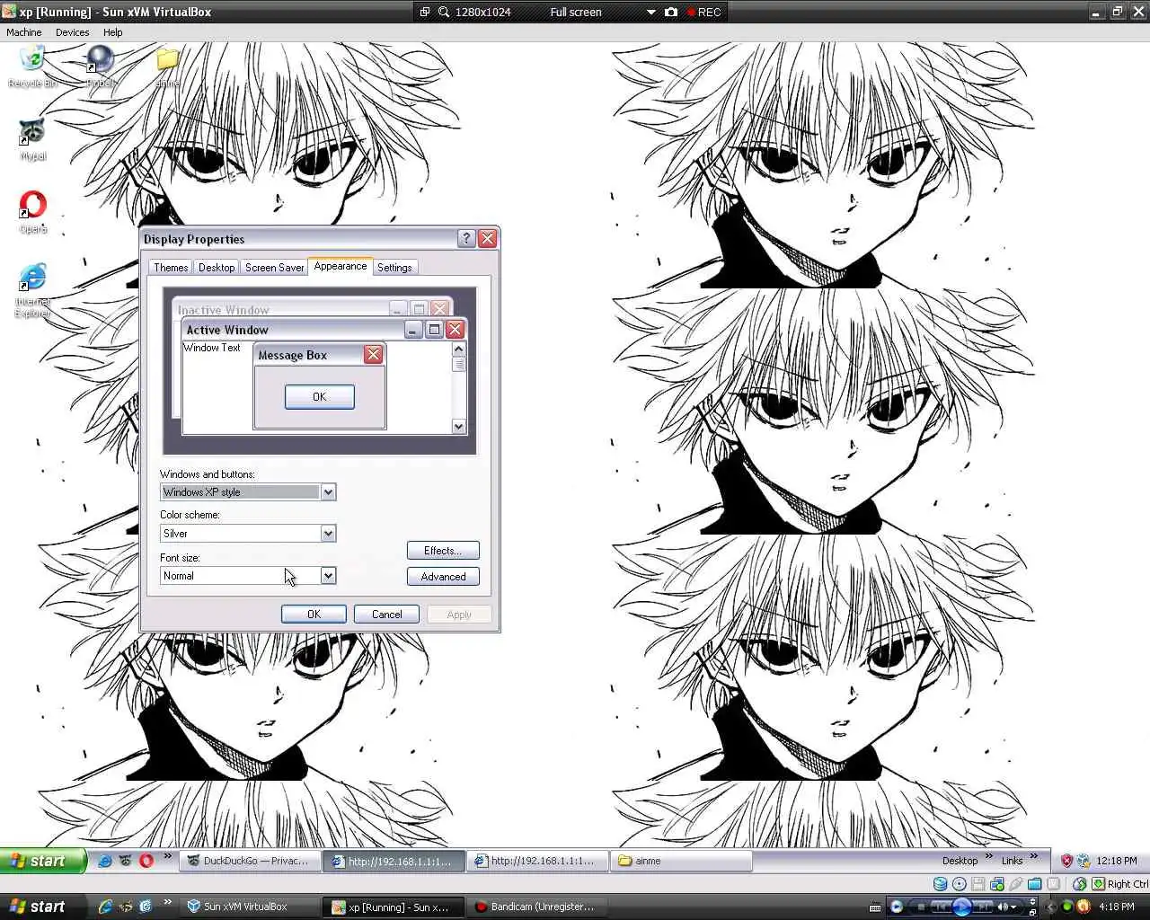The image size is (1150, 920).
Task: Click the guest clock showing 12:18 PM
Action: coord(1117,861)
